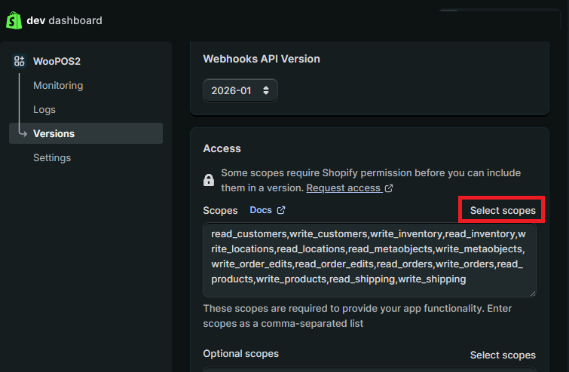Open Settings from the sidebar
The height and width of the screenshot is (372, 569).
point(52,158)
